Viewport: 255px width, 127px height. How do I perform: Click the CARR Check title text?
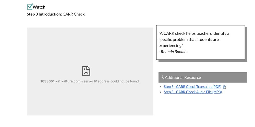[74, 14]
